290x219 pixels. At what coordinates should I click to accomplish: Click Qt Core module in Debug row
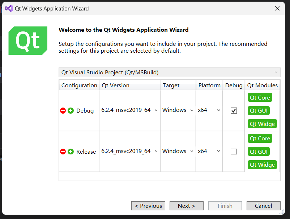260,97
